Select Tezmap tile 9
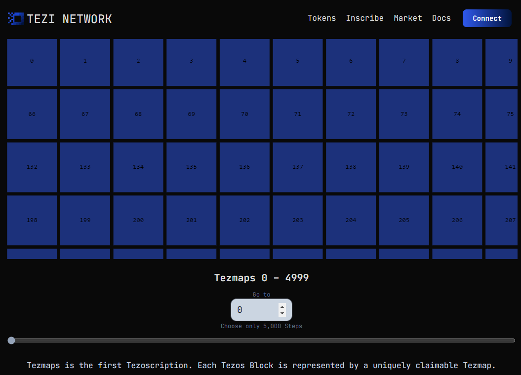The height and width of the screenshot is (375, 521). [502, 62]
